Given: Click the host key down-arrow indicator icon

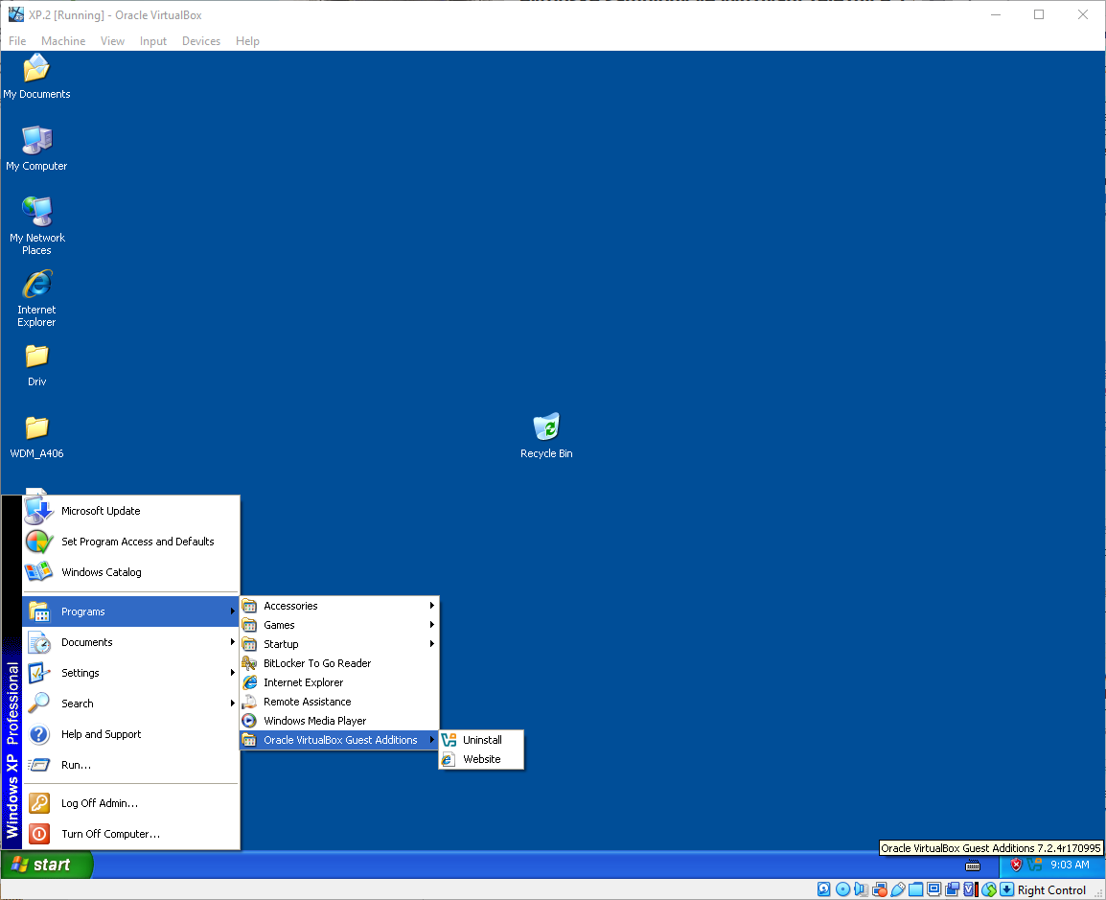Looking at the screenshot, I should click(1007, 889).
